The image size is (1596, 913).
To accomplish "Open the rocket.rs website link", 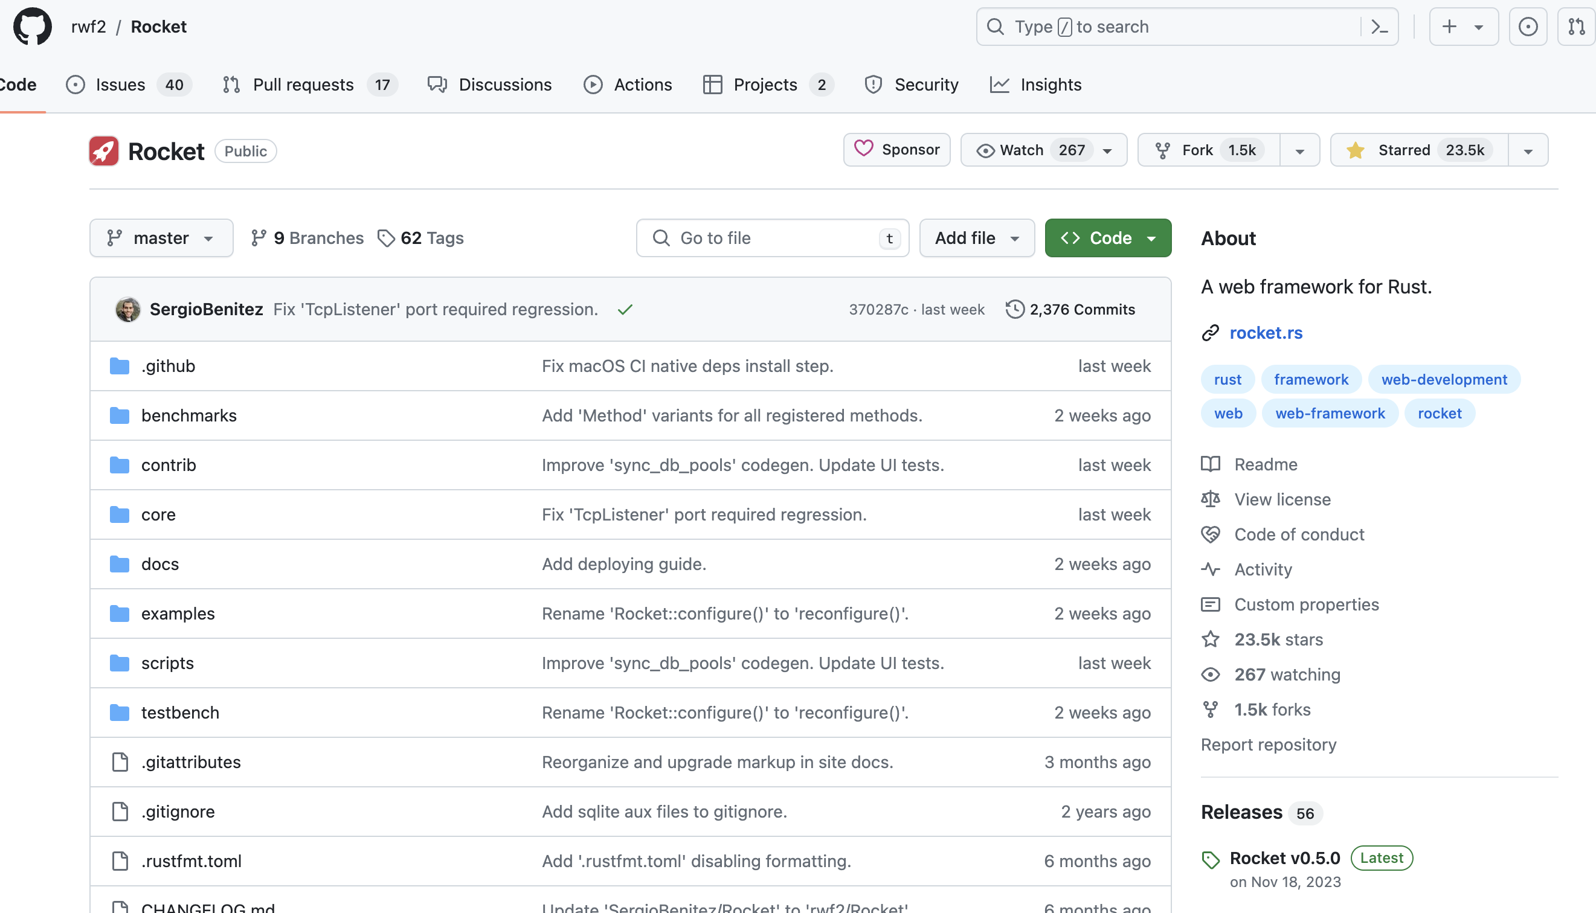I will click(1266, 333).
